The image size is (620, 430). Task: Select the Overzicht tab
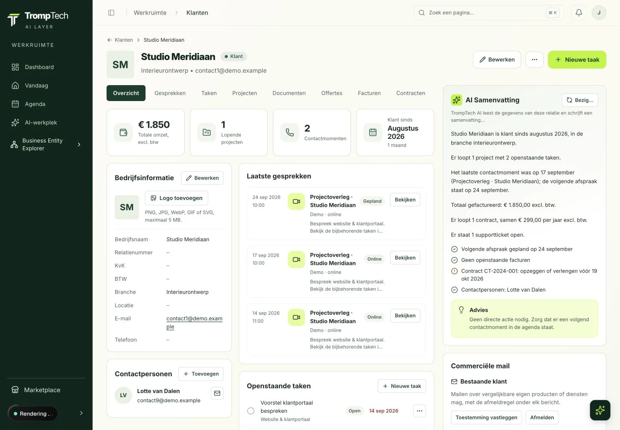pyautogui.click(x=126, y=93)
